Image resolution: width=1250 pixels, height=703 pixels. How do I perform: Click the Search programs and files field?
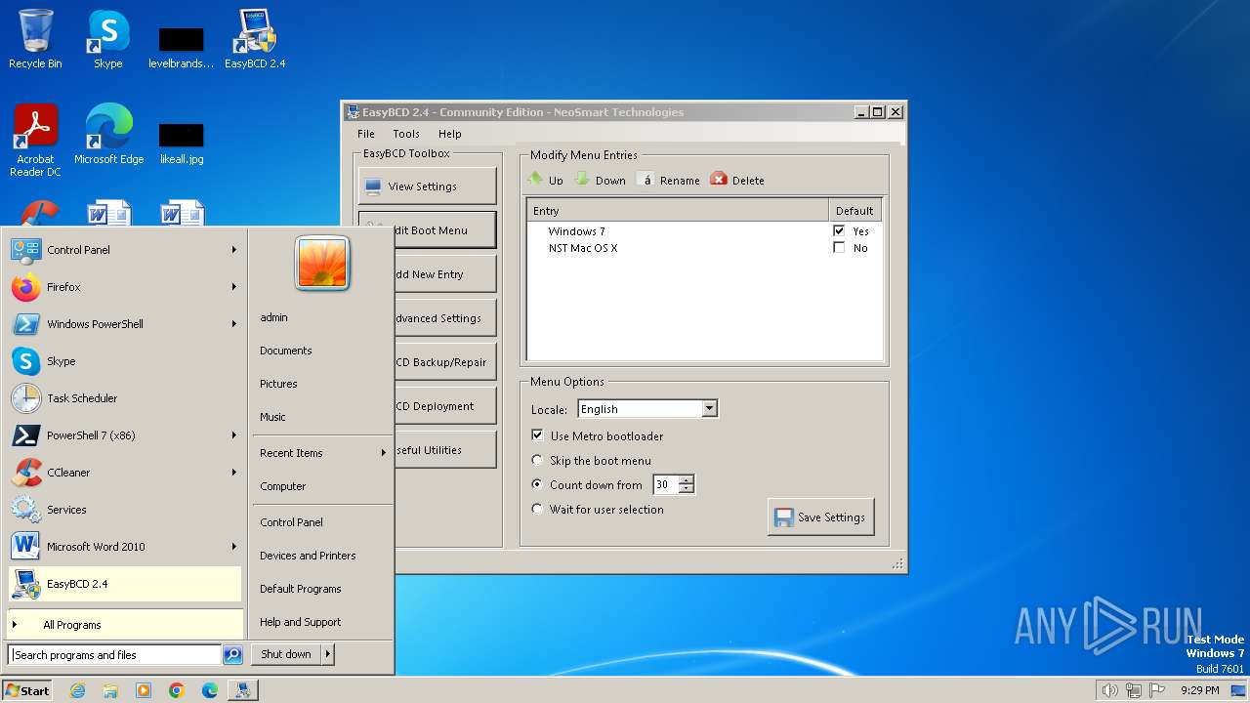coord(115,655)
